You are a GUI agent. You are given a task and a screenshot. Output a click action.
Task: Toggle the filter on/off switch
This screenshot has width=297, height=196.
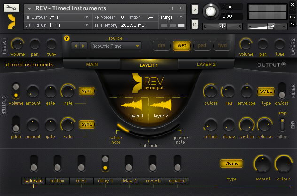[281, 90]
